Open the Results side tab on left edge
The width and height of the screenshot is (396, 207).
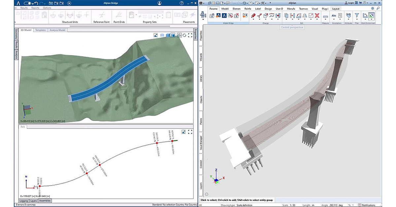(x=16, y=45)
